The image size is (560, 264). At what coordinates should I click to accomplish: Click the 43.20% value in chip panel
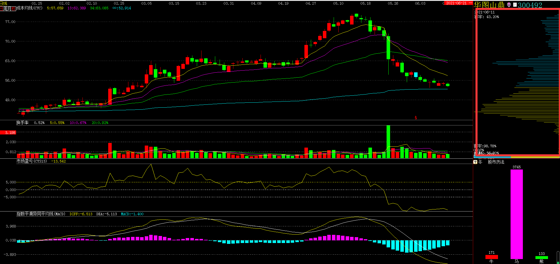coord(493,17)
